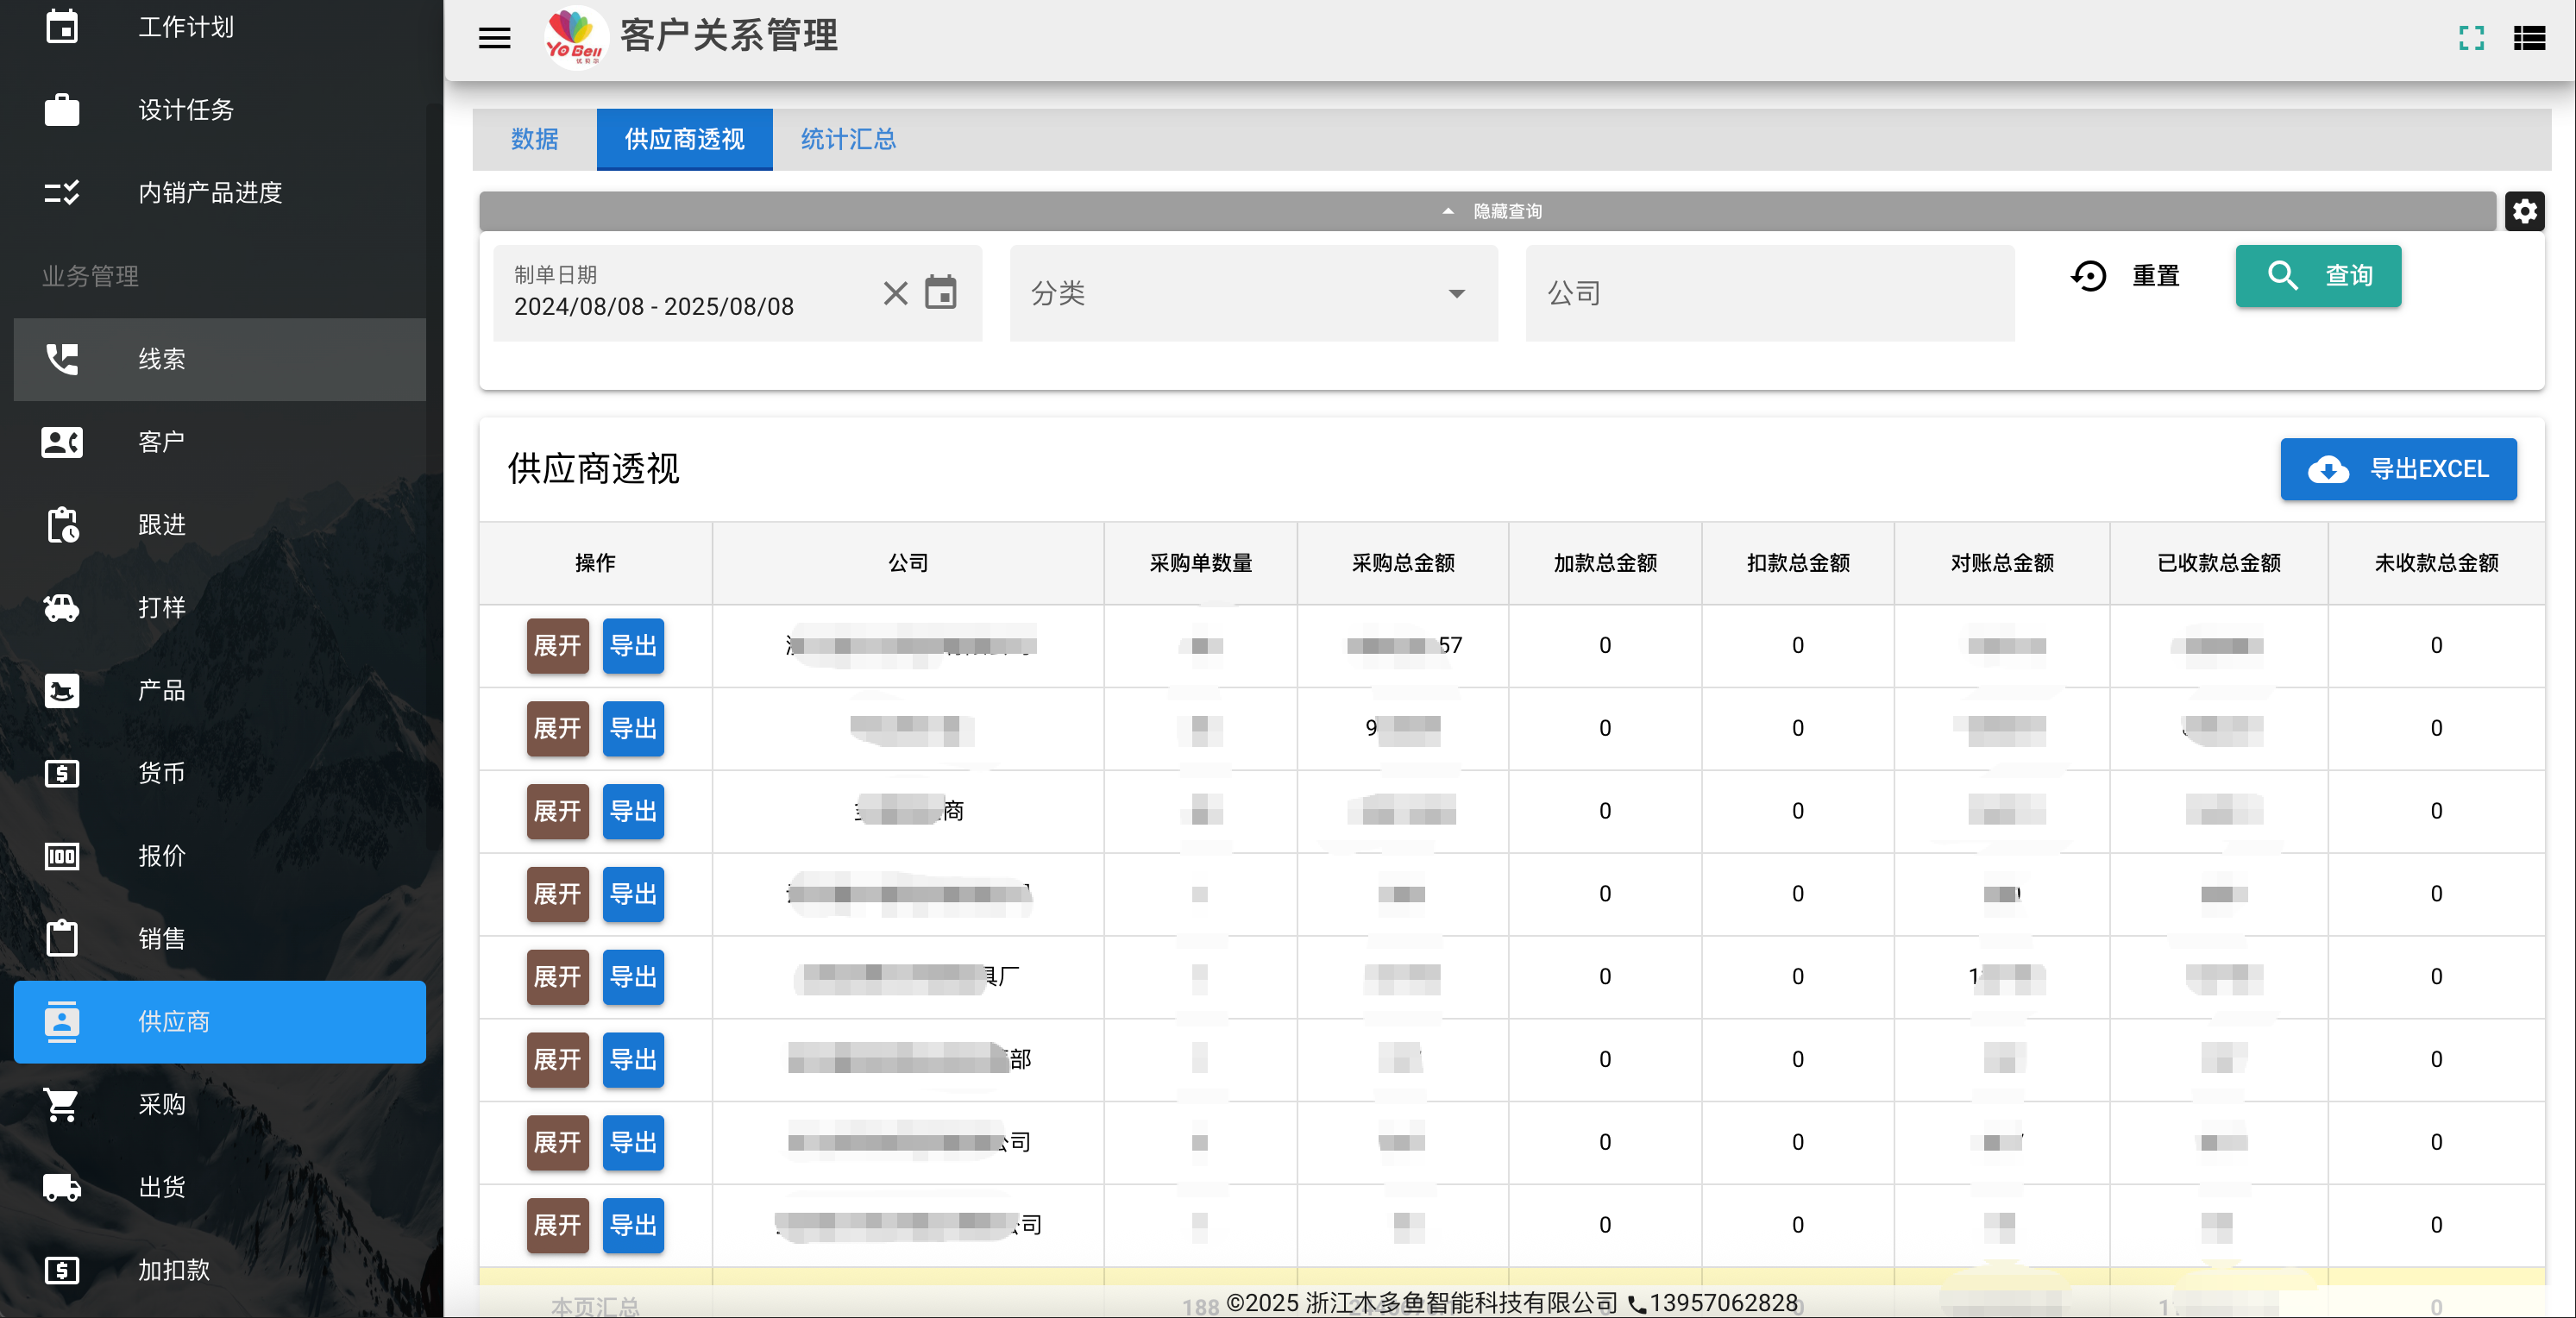Focus the 公司 input field
Screen dimensions: 2576x1318
coord(1770,293)
